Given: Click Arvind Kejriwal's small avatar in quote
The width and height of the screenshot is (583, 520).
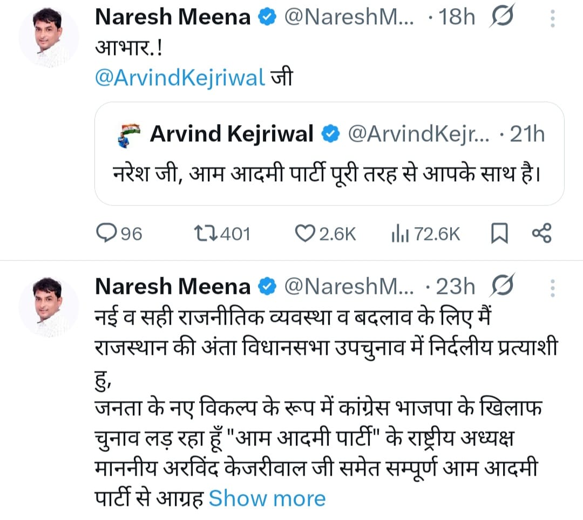Looking at the screenshot, I should click(x=128, y=135).
